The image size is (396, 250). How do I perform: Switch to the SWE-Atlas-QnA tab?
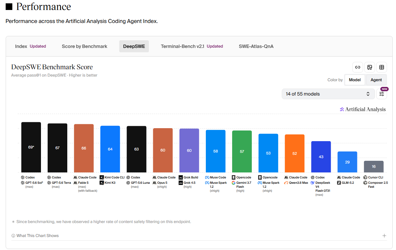click(256, 47)
